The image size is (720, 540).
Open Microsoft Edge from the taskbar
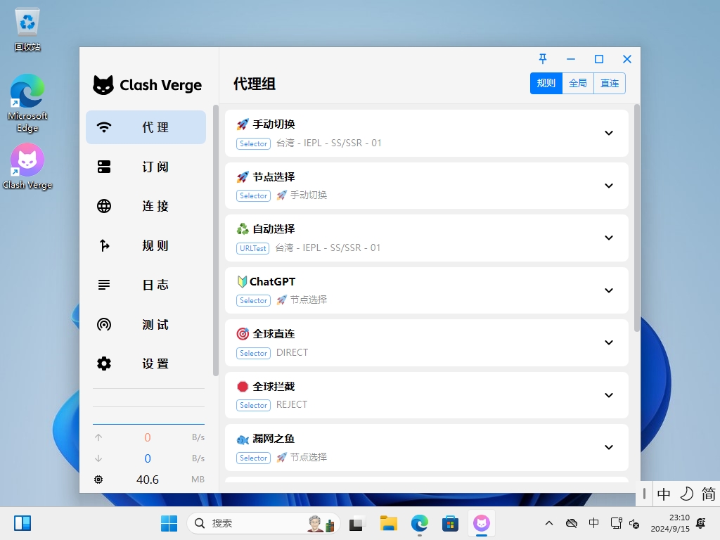tap(420, 523)
